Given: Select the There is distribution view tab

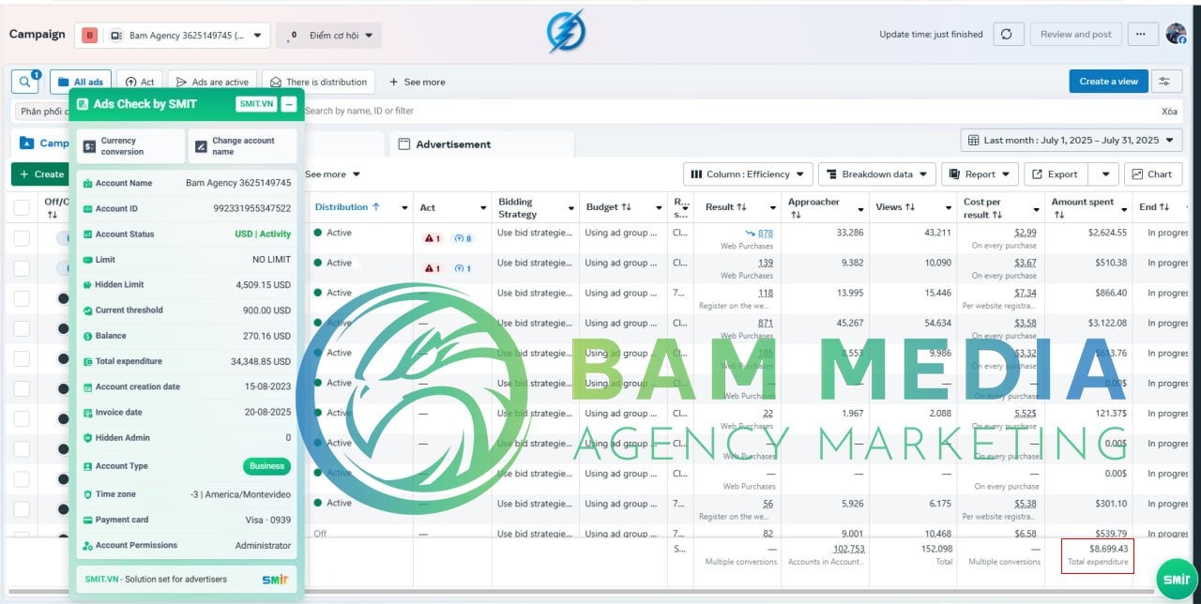Looking at the screenshot, I should point(318,82).
